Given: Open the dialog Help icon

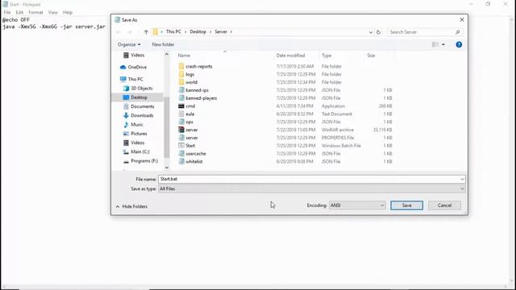Looking at the screenshot, I should click(x=459, y=44).
